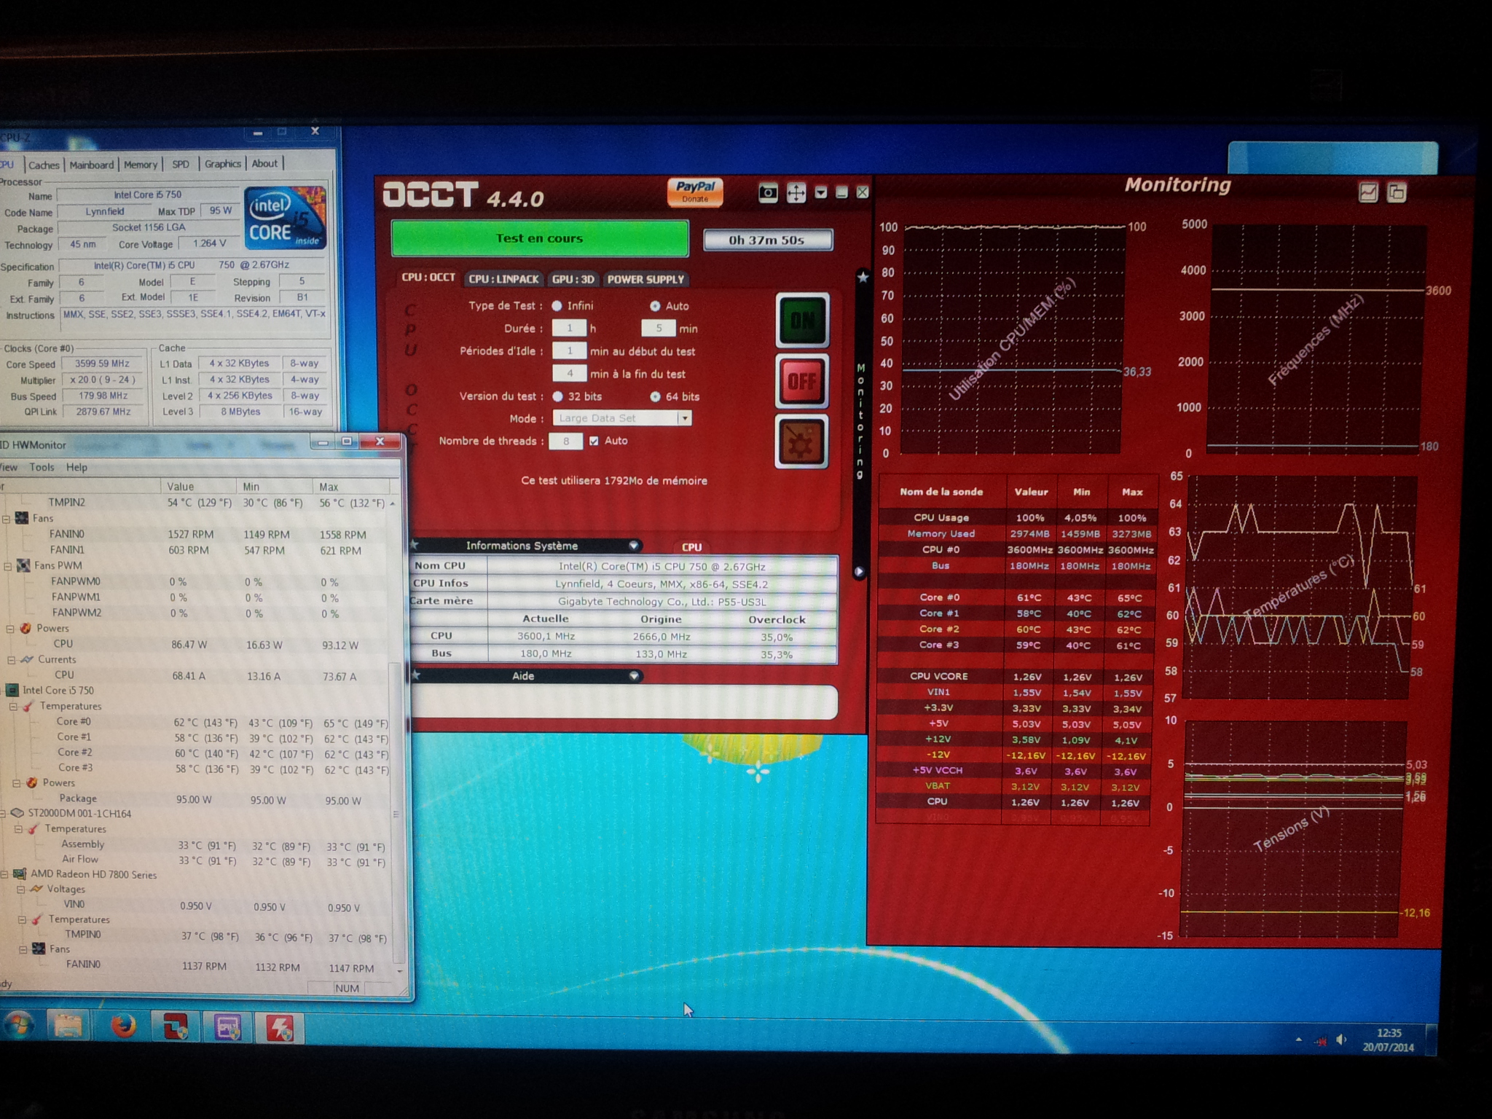Click the PayPal Donate button

click(694, 191)
